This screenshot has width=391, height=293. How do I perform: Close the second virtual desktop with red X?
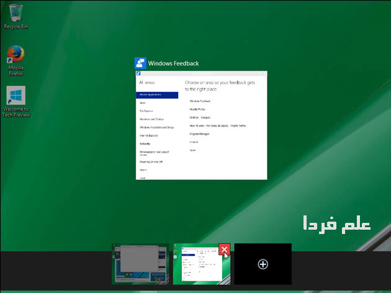pyautogui.click(x=225, y=250)
